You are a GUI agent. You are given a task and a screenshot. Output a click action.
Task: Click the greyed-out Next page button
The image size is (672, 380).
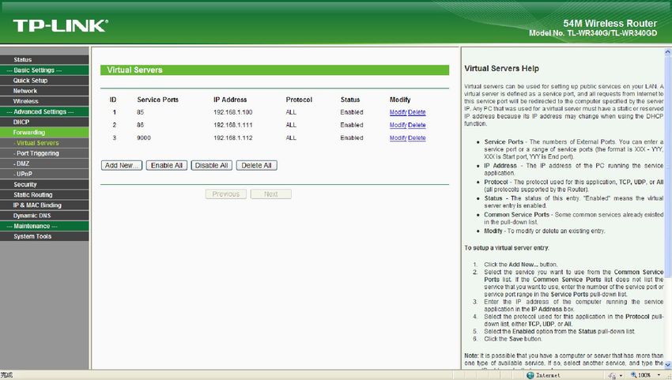pyautogui.click(x=271, y=194)
